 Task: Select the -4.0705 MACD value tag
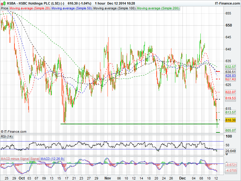coord(230,170)
